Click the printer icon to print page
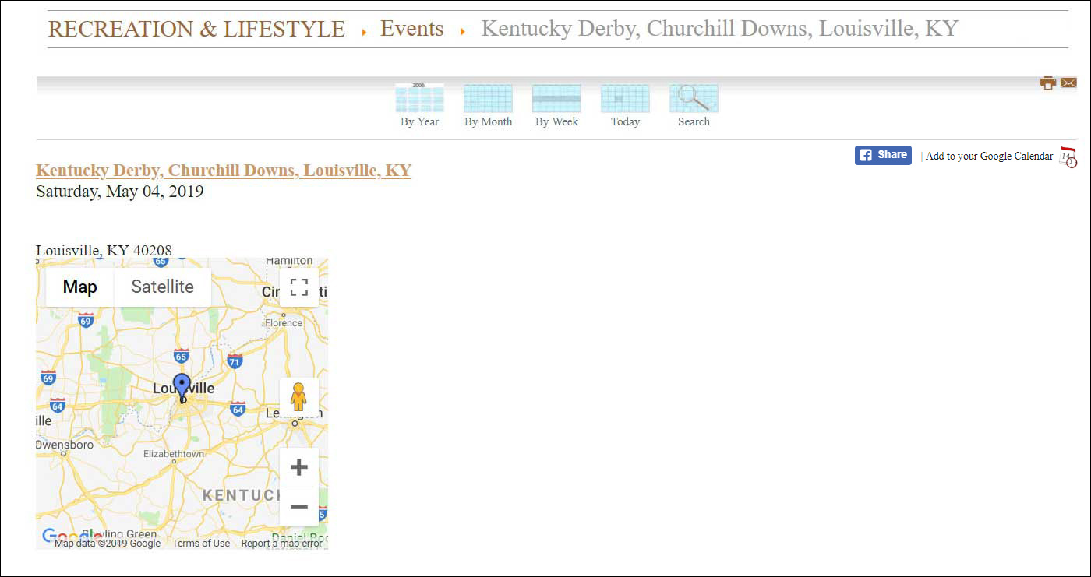Viewport: 1091px width, 577px height. point(1048,83)
